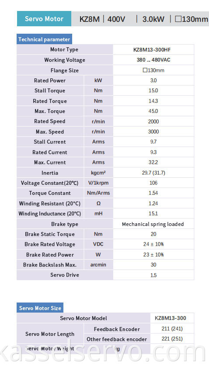Click the Torque Constant value 1.54
Image resolution: width=209 pixels, height=366 pixels.
(153, 193)
